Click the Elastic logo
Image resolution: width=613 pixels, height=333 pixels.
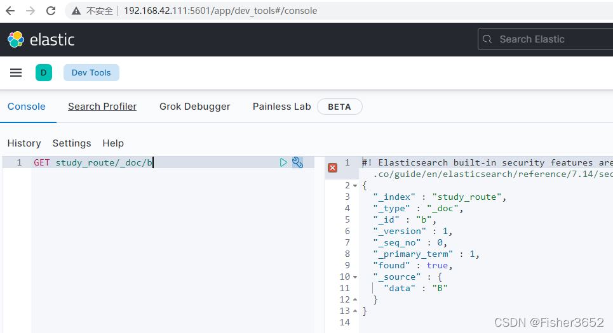41,39
